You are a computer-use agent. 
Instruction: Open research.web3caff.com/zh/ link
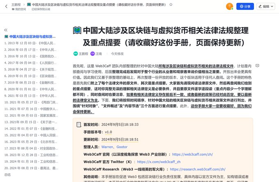click(198, 169)
